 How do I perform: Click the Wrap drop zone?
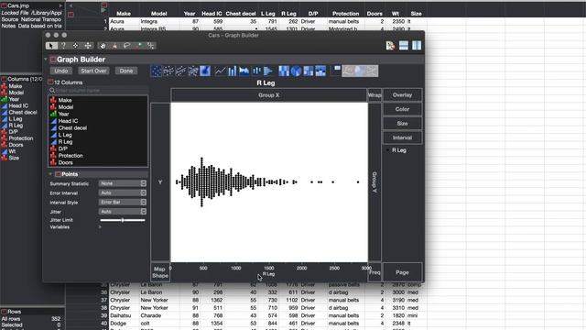(374, 95)
